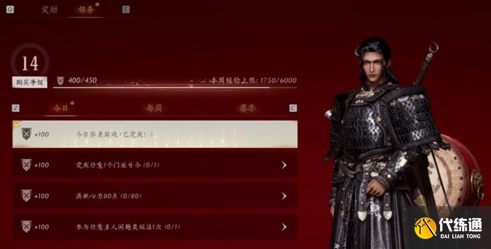
Task: Click the shield icon on 多人闲趣类玩法 task
Action: coord(26,226)
